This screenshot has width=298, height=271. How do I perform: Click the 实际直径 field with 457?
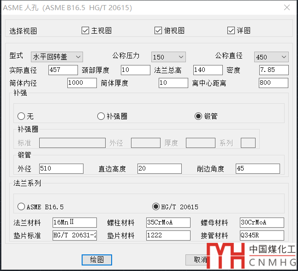coord(63,70)
